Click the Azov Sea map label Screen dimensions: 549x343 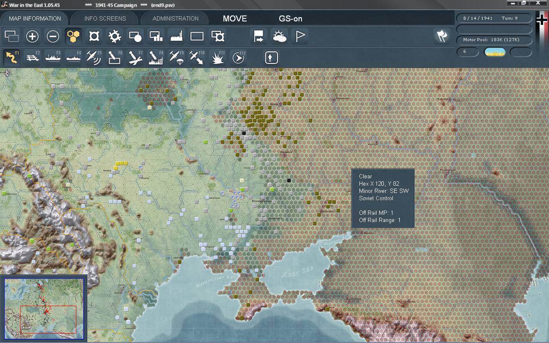(x=298, y=271)
